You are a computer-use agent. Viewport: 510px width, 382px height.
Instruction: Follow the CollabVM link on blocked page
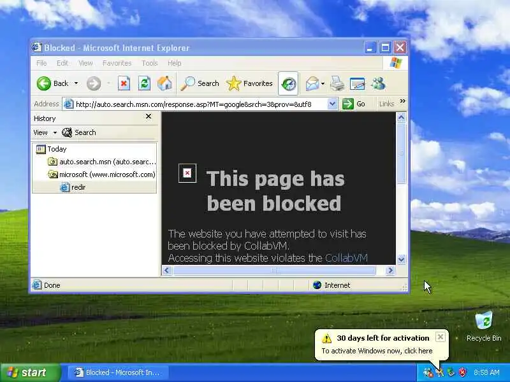[346, 258]
